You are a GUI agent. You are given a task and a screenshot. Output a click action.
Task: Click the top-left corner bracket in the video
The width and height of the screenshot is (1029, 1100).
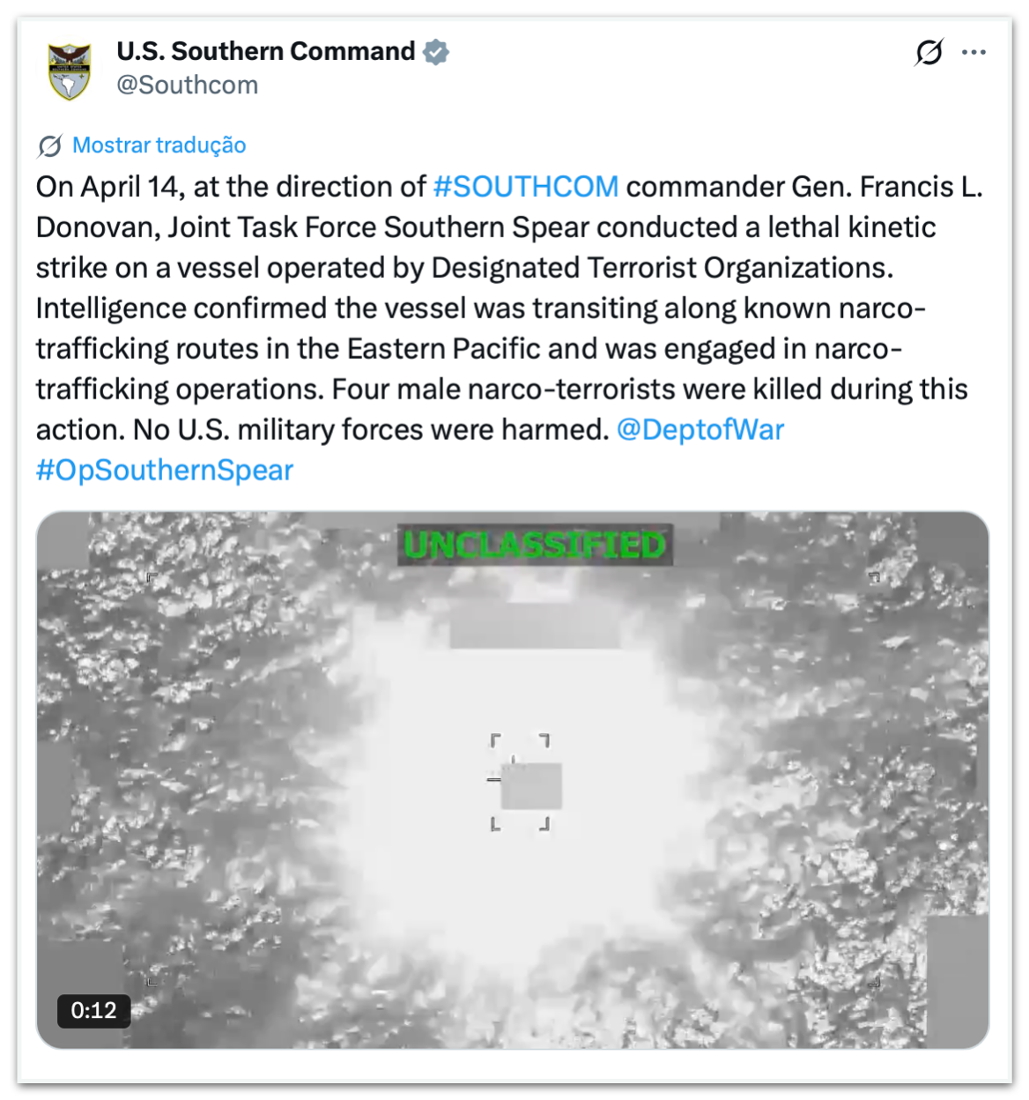tap(152, 577)
